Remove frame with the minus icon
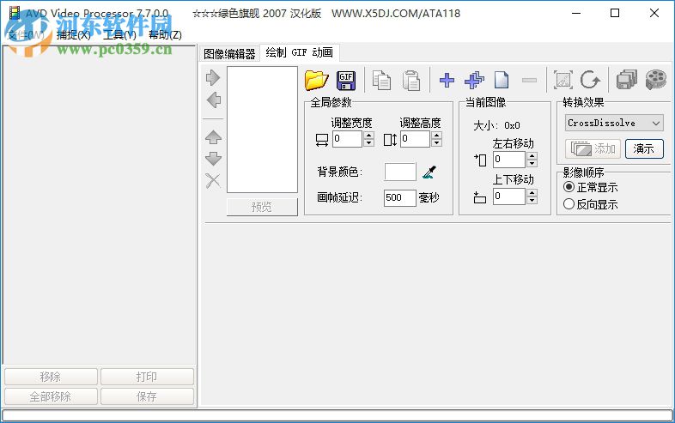 pyautogui.click(x=529, y=80)
